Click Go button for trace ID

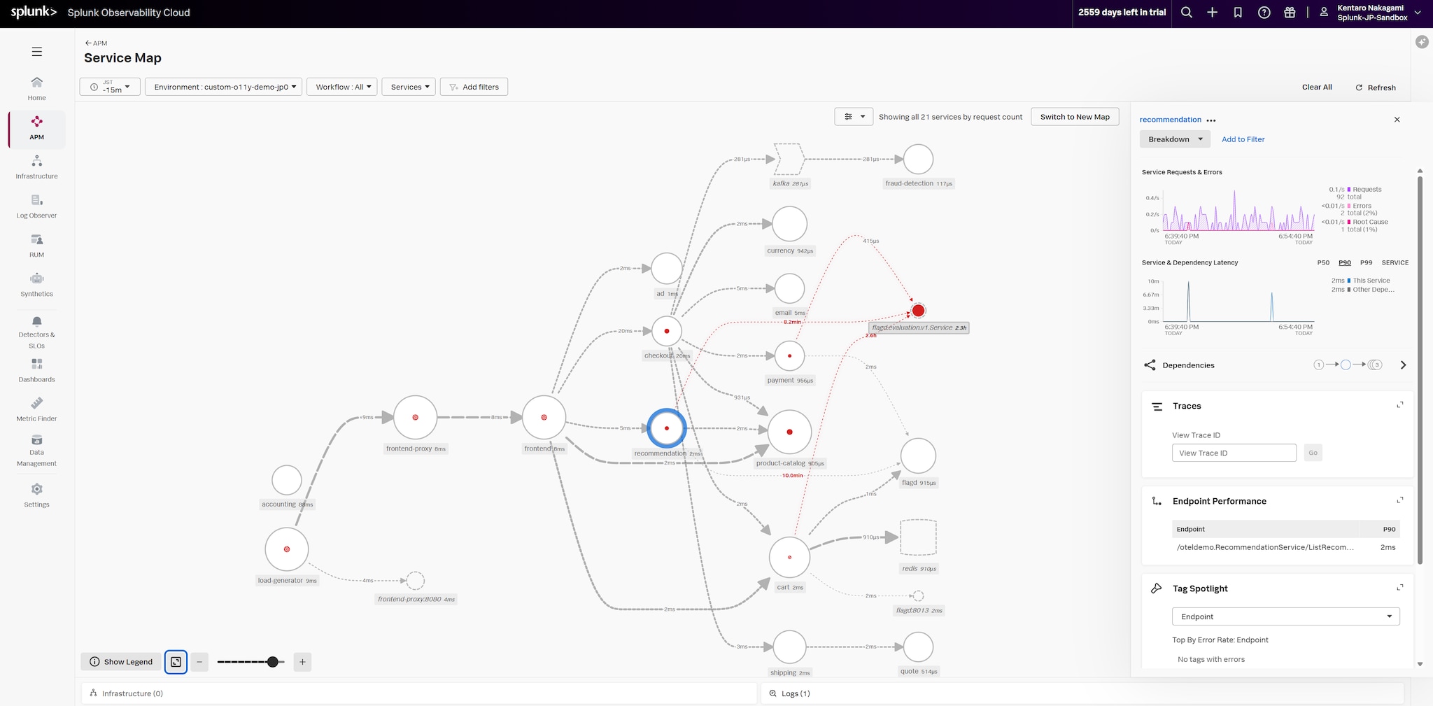[1313, 453]
